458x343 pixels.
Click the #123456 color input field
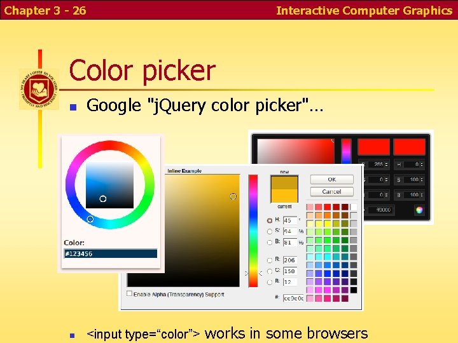click(111, 253)
